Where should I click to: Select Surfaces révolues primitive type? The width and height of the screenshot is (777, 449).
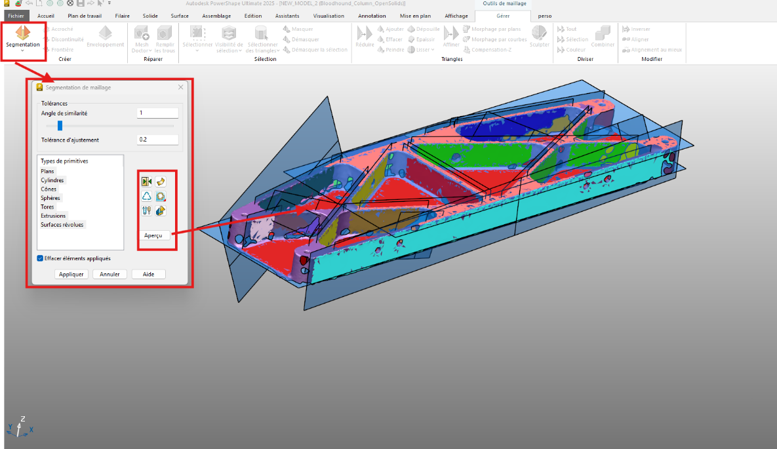tap(62, 225)
